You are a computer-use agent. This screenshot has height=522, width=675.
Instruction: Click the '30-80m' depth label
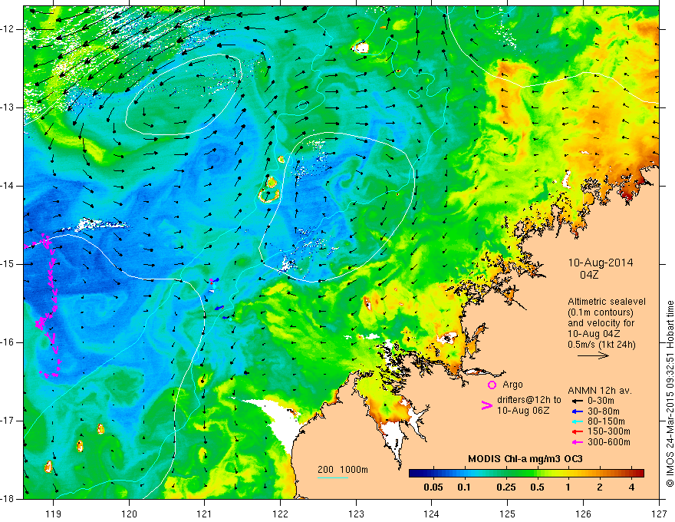pos(604,411)
